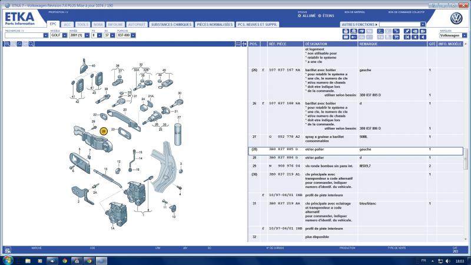Select part G 052 778 A2 spray
The image size is (471, 265).
click(x=284, y=137)
